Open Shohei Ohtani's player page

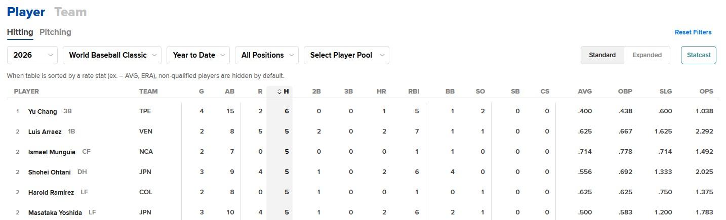tap(50, 172)
